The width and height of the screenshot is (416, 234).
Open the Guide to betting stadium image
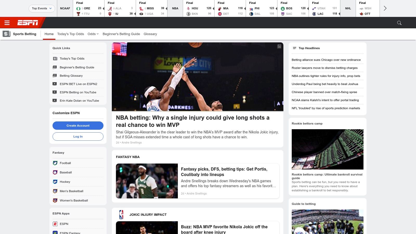[x=328, y=222]
